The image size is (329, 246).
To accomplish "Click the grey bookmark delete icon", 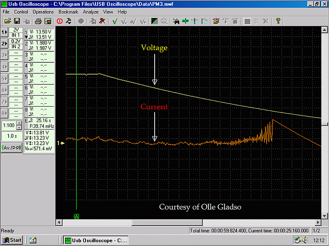I will pos(235,21).
